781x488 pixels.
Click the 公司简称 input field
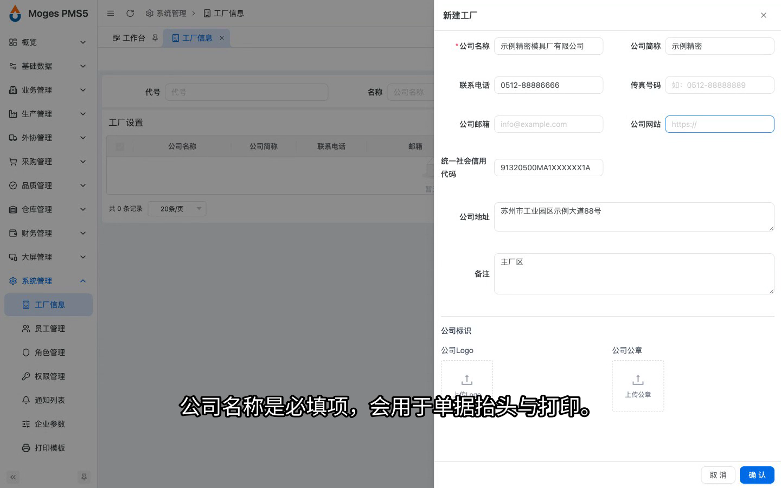coord(720,46)
